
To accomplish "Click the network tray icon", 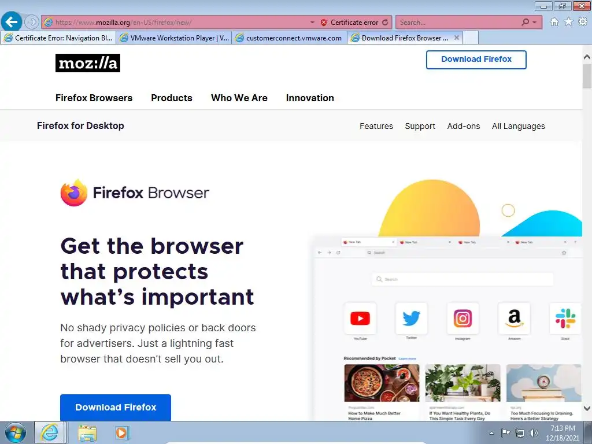I will (x=520, y=433).
